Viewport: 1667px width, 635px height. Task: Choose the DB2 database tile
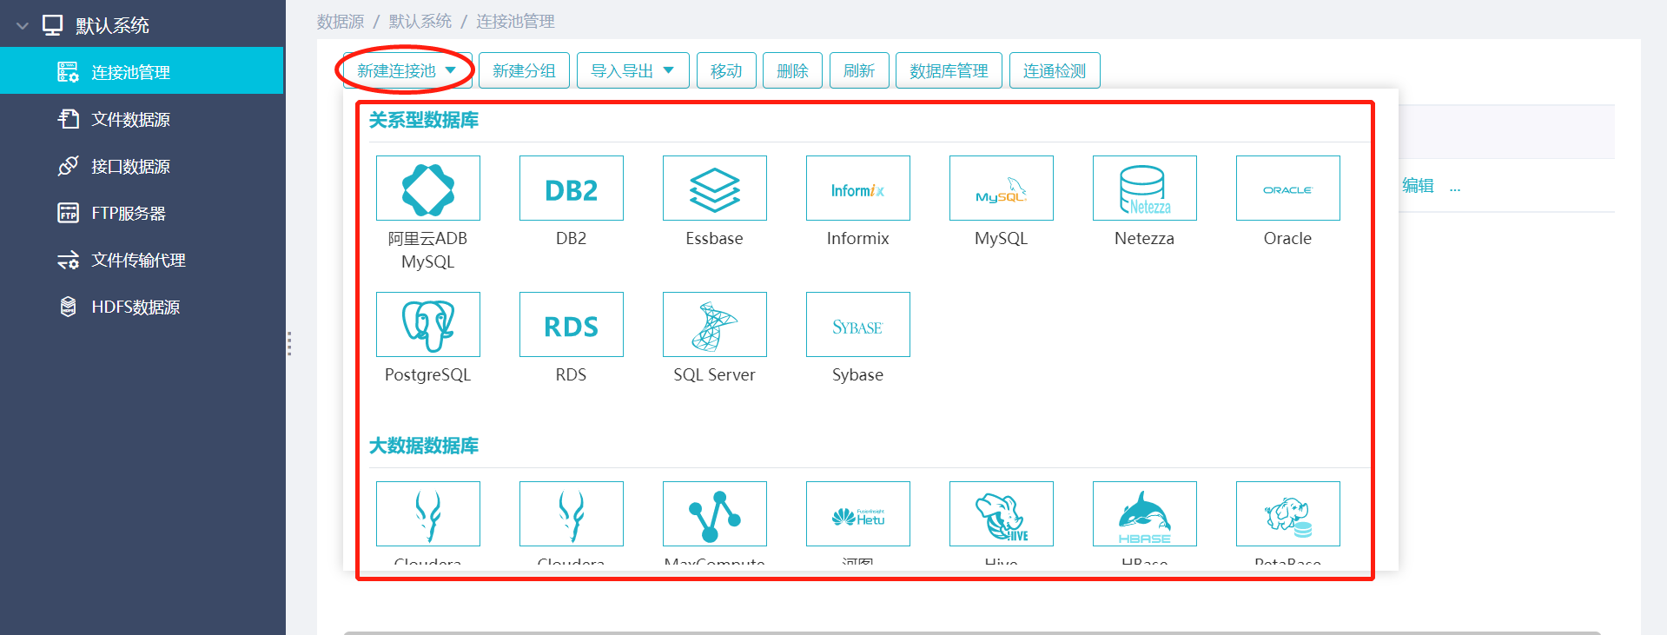572,189
